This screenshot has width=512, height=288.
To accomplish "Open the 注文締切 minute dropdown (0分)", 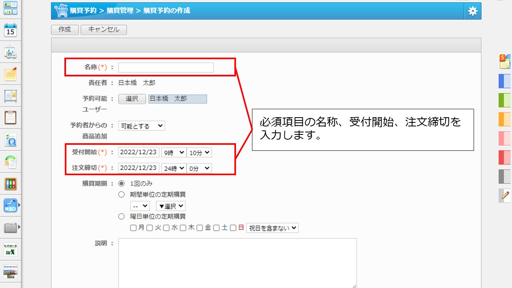I will click(199, 168).
